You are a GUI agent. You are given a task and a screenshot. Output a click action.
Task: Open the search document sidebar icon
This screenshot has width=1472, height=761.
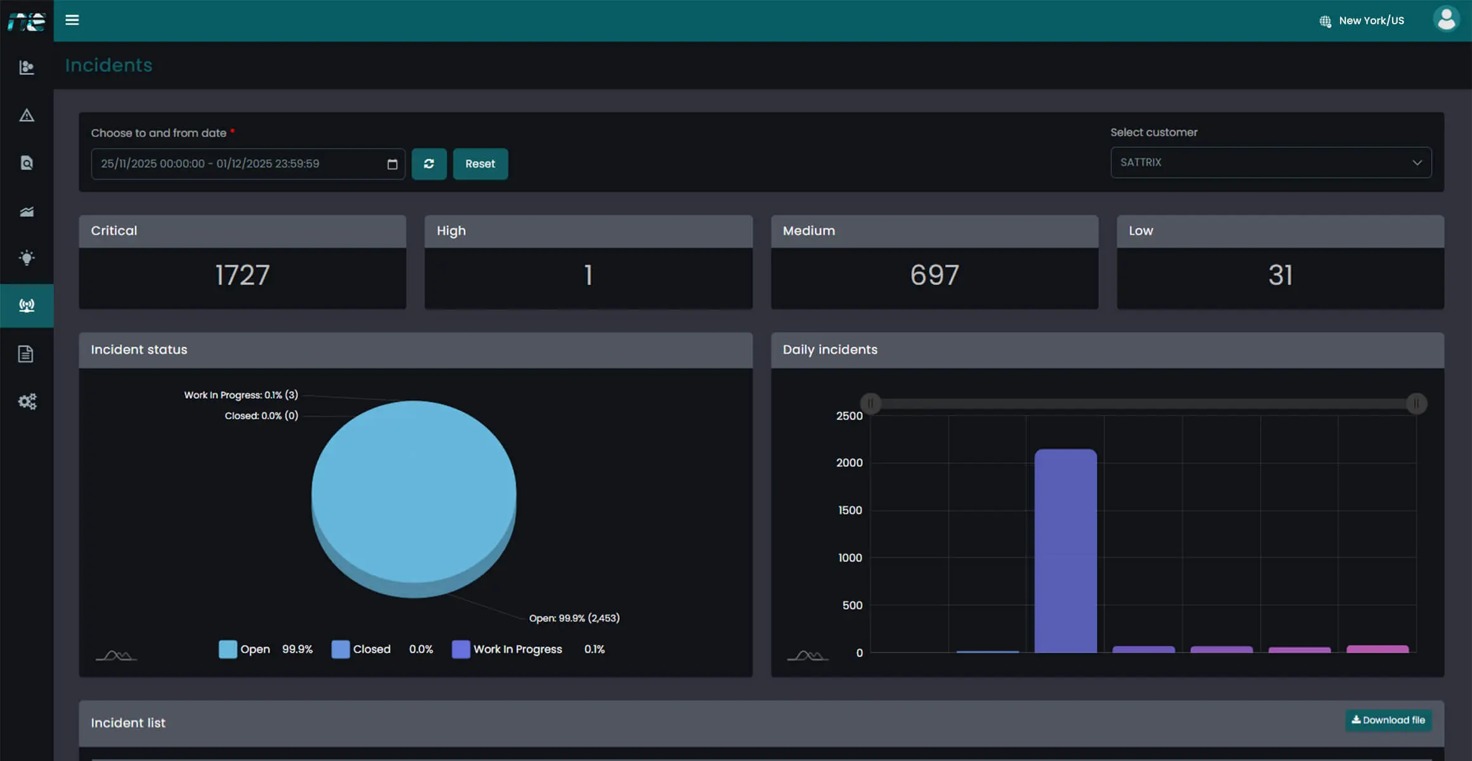point(27,163)
